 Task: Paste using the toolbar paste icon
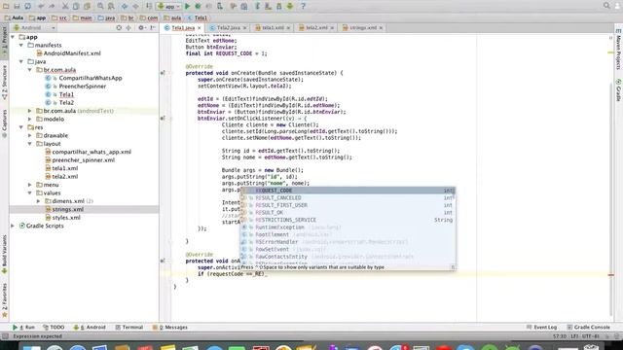point(87,6)
